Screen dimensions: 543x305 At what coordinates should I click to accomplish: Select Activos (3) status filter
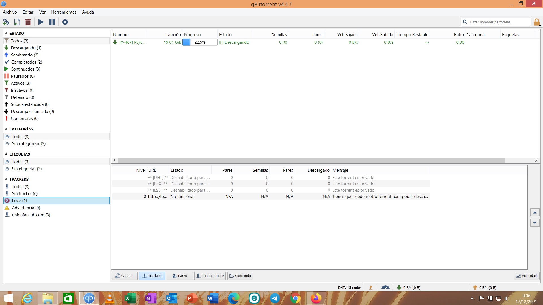pos(56,83)
